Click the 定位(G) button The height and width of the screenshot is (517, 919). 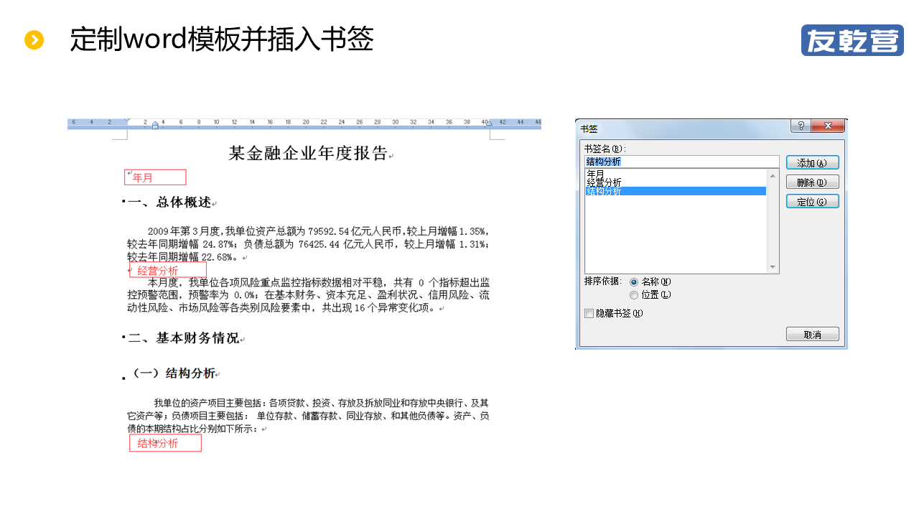pyautogui.click(x=813, y=202)
